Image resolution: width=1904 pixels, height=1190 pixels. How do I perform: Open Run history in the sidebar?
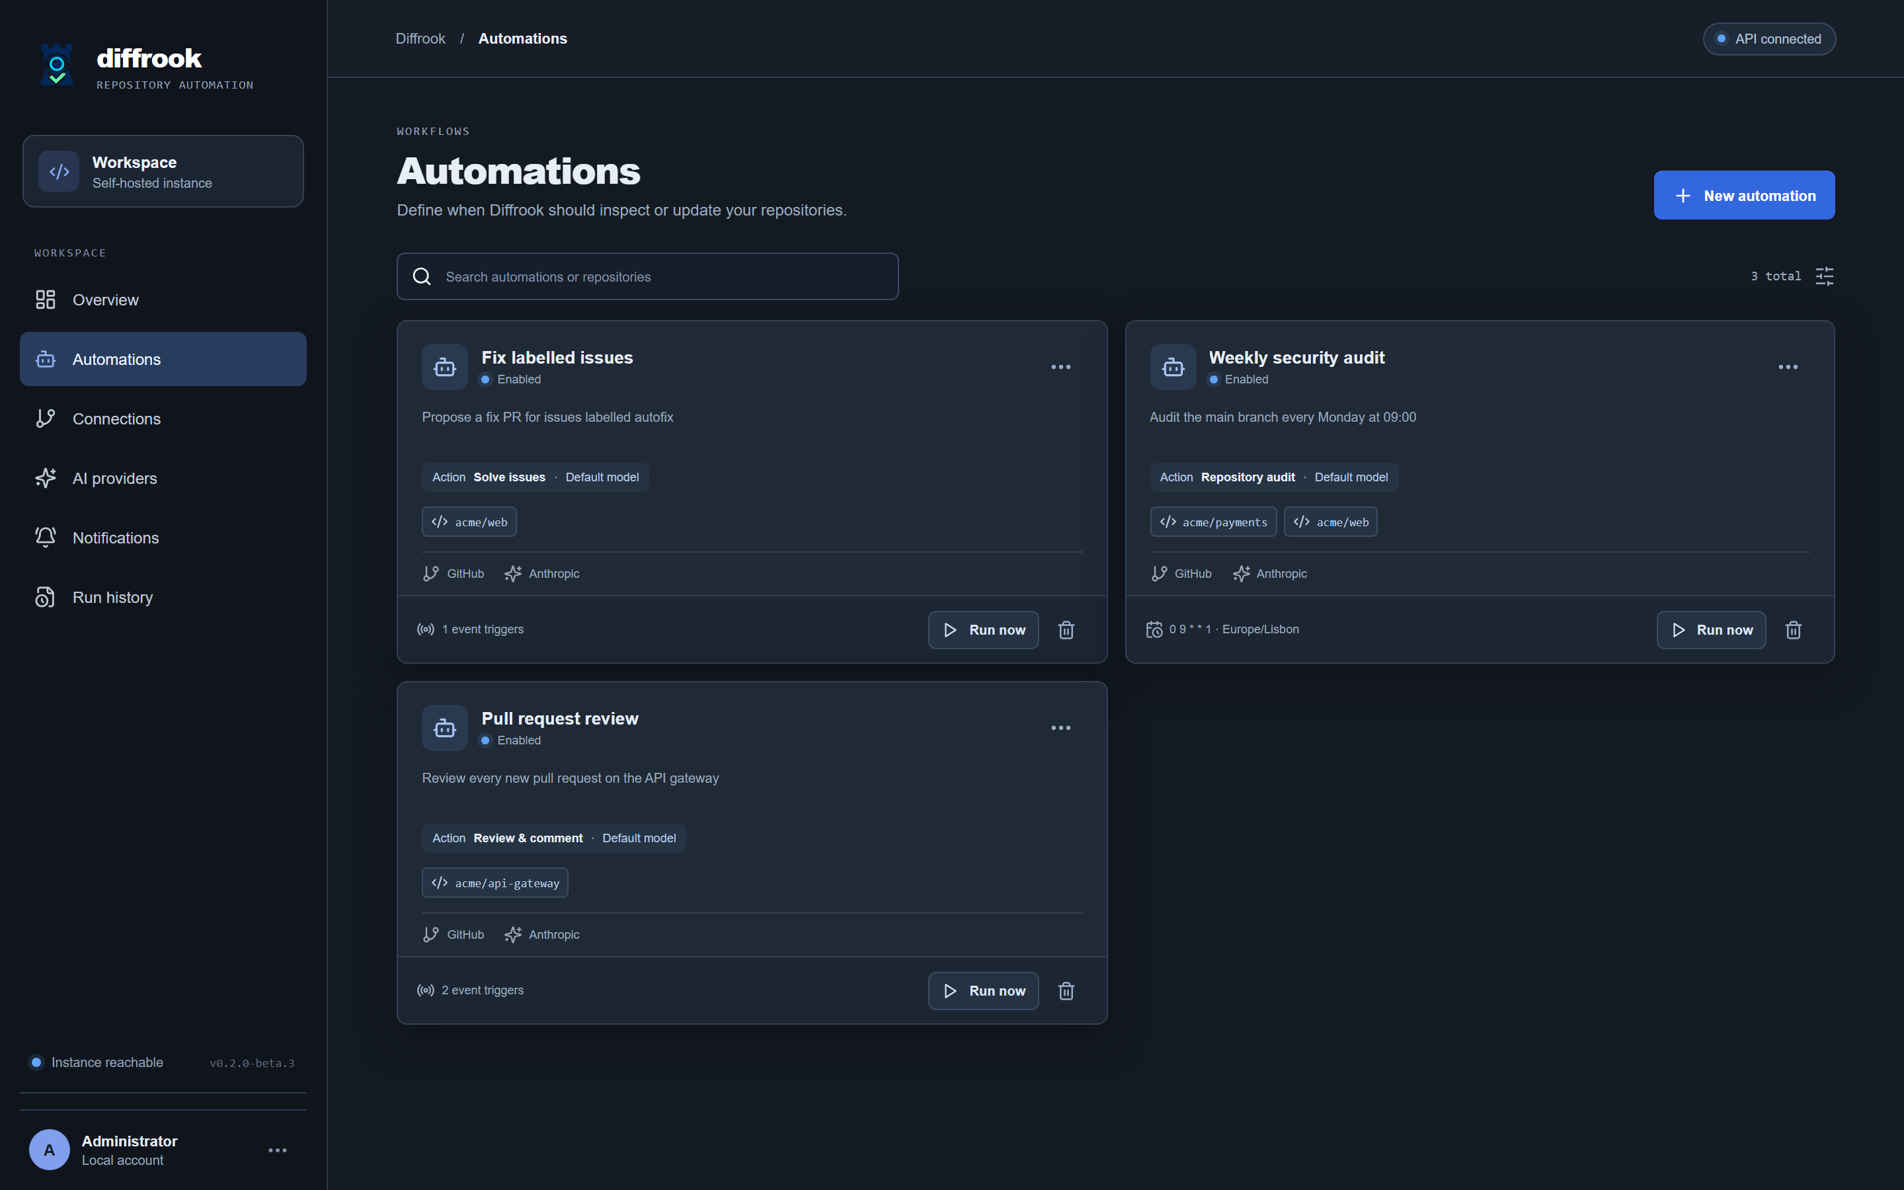tap(163, 598)
